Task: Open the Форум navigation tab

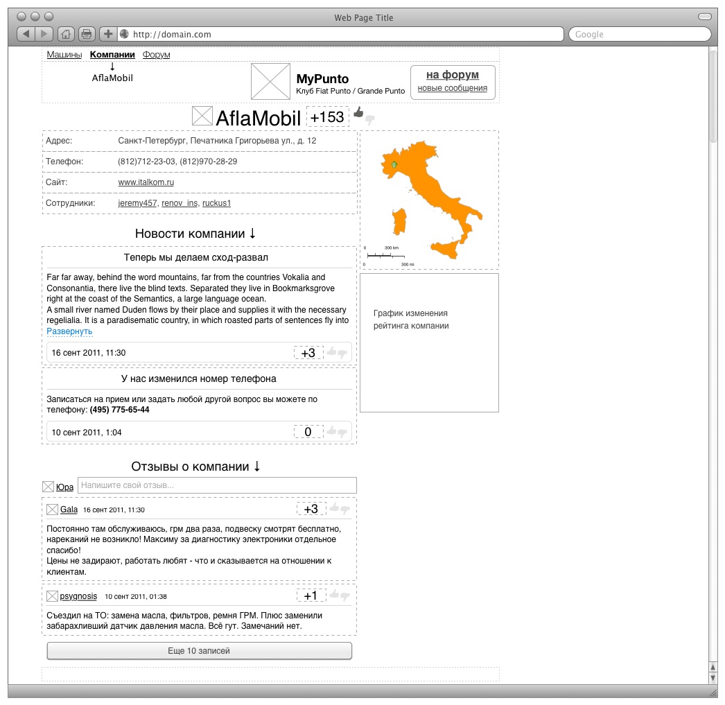Action: (x=156, y=55)
